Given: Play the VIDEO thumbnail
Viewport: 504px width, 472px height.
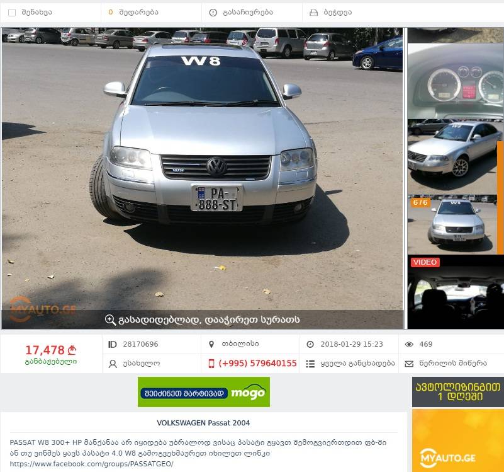Looking at the screenshot, I should click(x=456, y=292).
